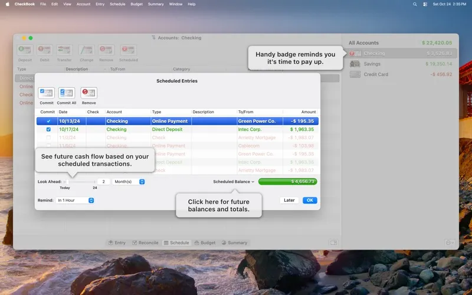Click the Transfer toolbar icon
This screenshot has height=295, width=472.
(64, 50)
